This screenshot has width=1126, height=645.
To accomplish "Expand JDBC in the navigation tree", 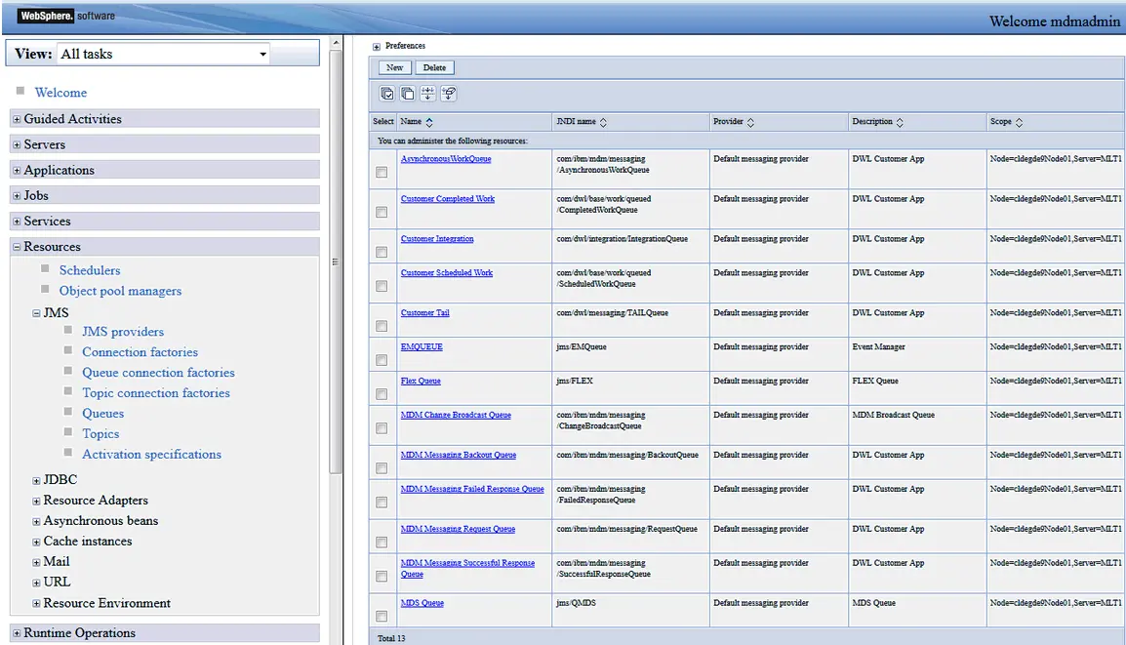I will point(35,479).
